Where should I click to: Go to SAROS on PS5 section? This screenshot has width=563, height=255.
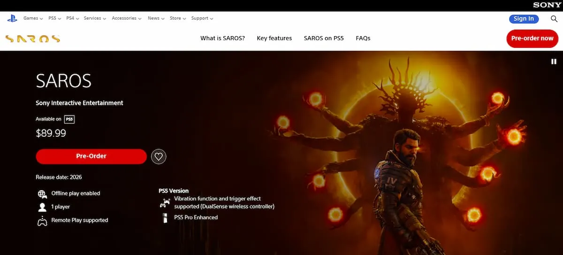(x=324, y=39)
